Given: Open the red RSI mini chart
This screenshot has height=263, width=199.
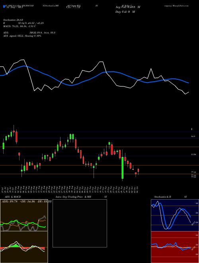Looking at the screenshot, I should click(175, 247).
